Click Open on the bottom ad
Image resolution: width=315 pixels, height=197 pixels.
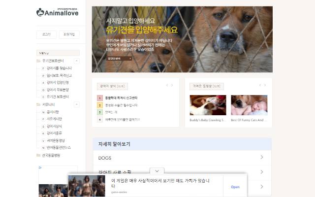(235, 187)
